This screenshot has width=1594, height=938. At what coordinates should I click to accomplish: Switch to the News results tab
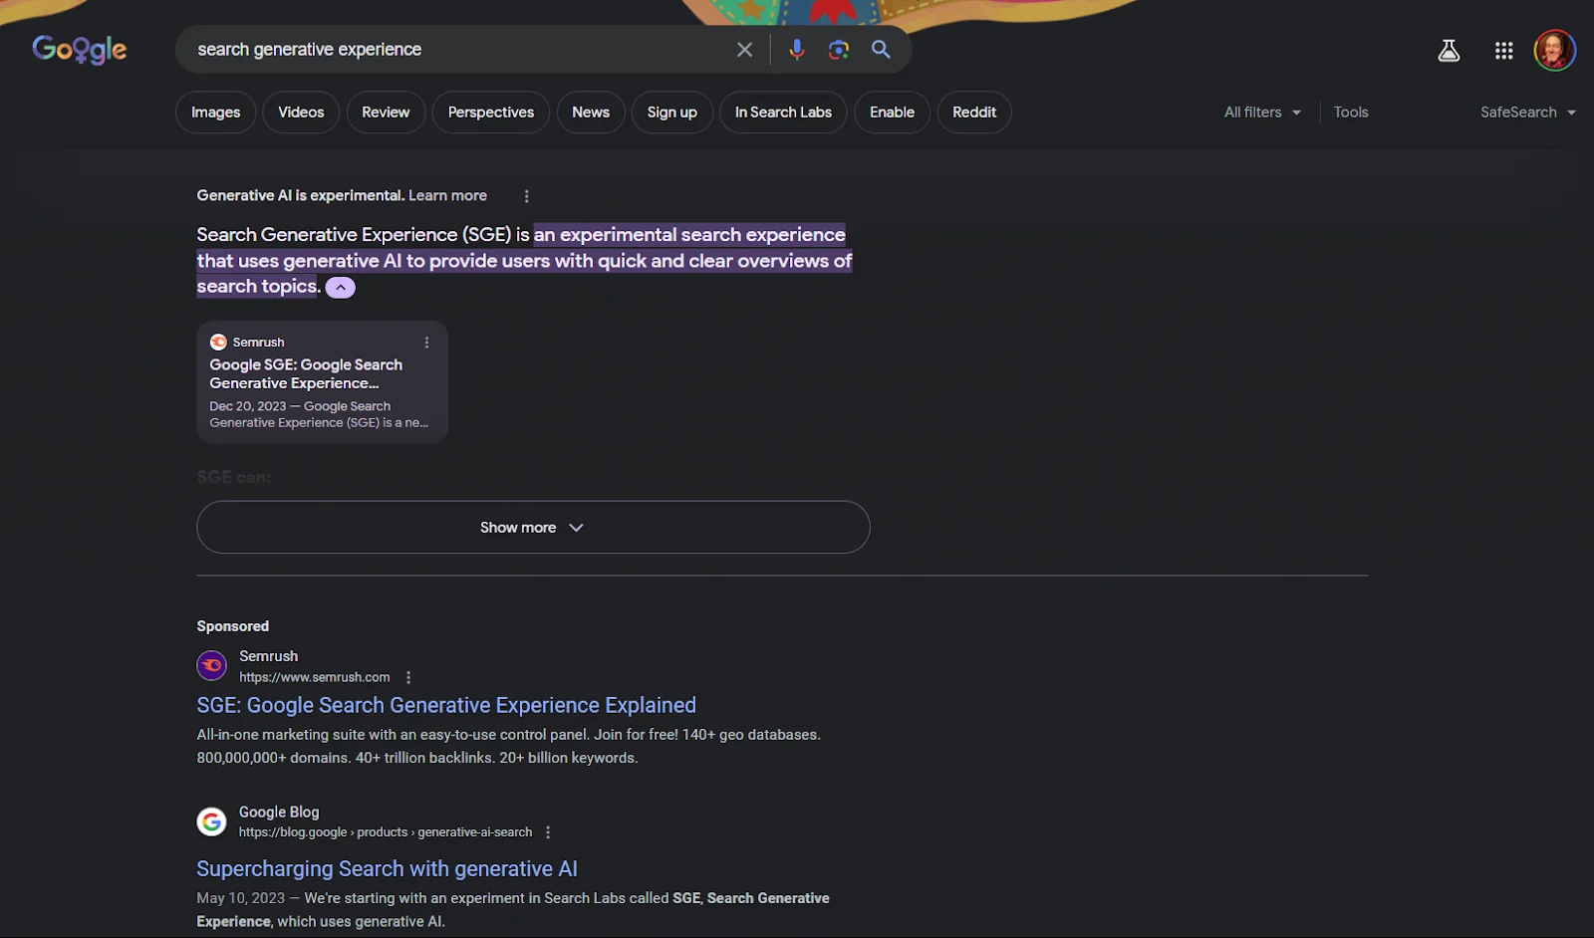pyautogui.click(x=590, y=112)
